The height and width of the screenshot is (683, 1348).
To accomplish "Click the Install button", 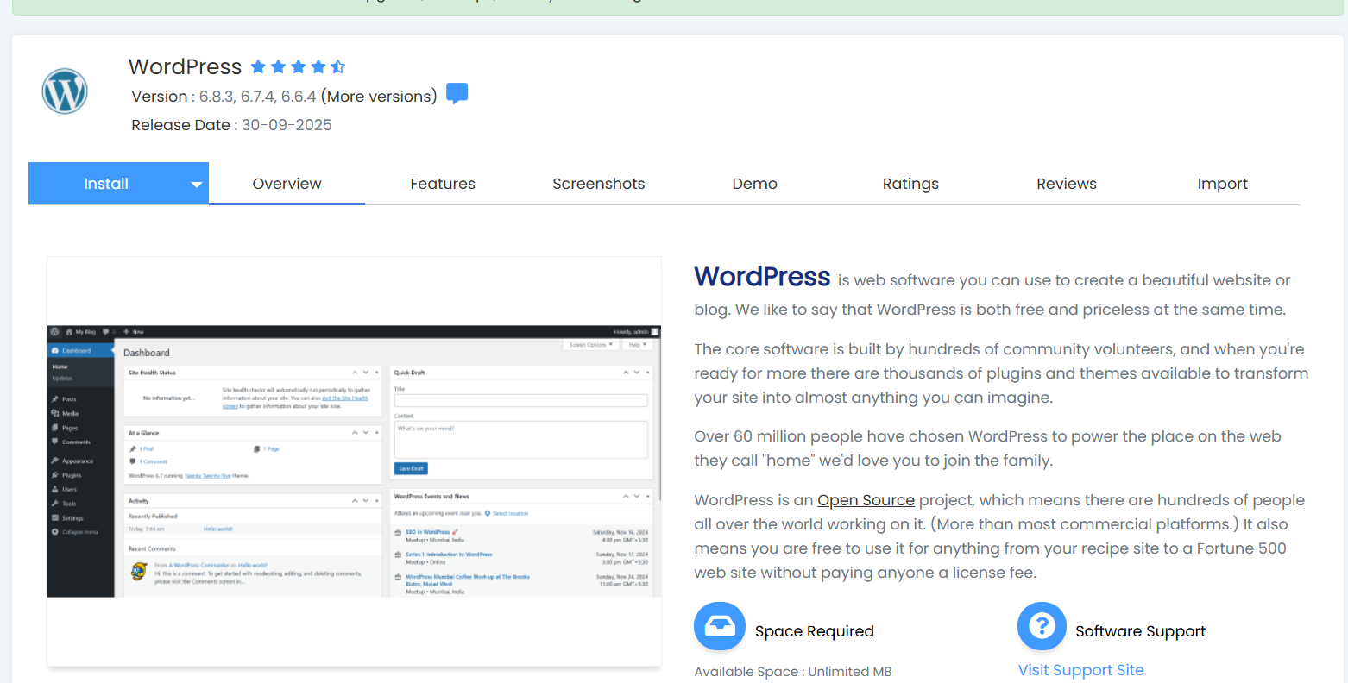I will (x=106, y=184).
